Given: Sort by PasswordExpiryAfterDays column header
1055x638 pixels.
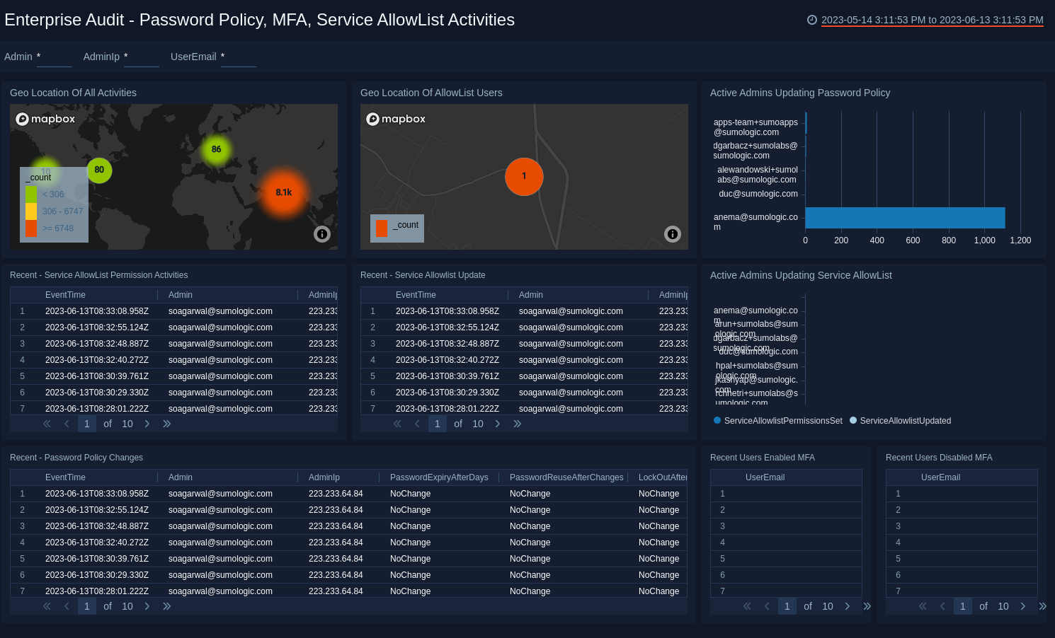Looking at the screenshot, I should pyautogui.click(x=439, y=477).
